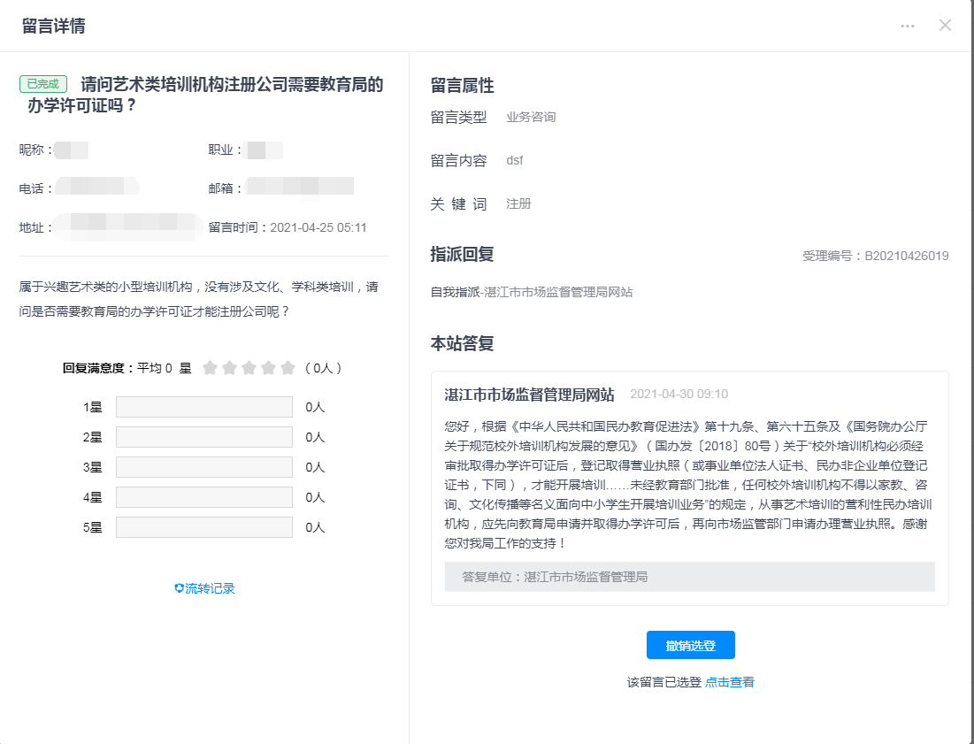Viewport: 974px width, 744px height.
Task: Click the 2星 rating progress bar
Action: tap(203, 437)
